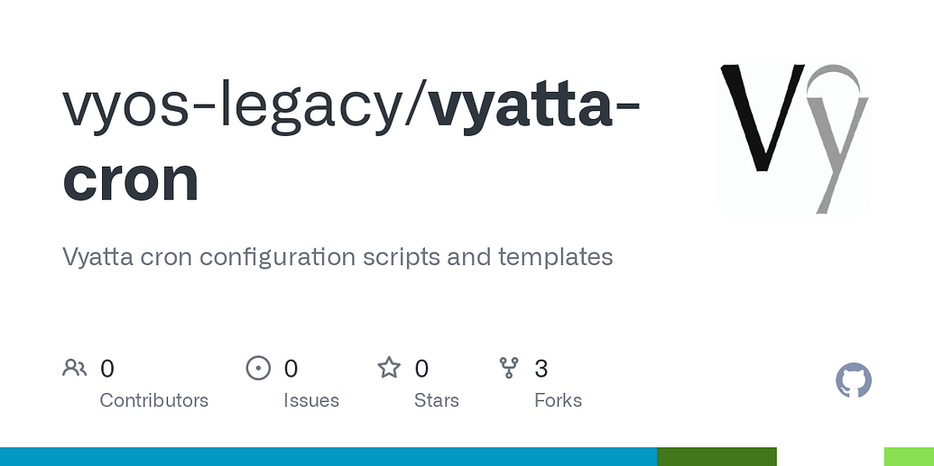Image resolution: width=934 pixels, height=466 pixels.
Task: Click the black V in the logo
Action: 762,117
